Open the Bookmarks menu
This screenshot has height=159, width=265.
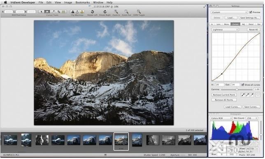pos(82,2)
